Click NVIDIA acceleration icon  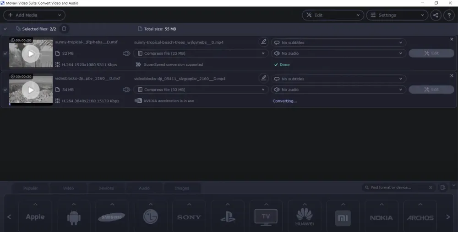[138, 101]
